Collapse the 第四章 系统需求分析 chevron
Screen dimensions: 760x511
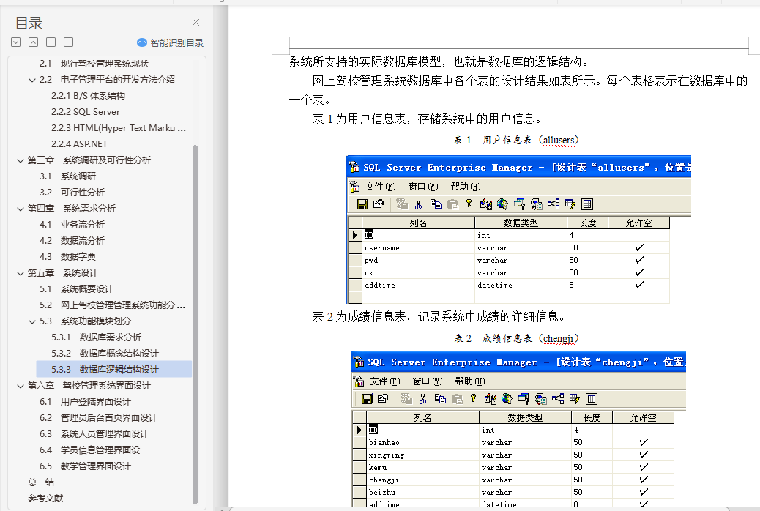click(21, 209)
